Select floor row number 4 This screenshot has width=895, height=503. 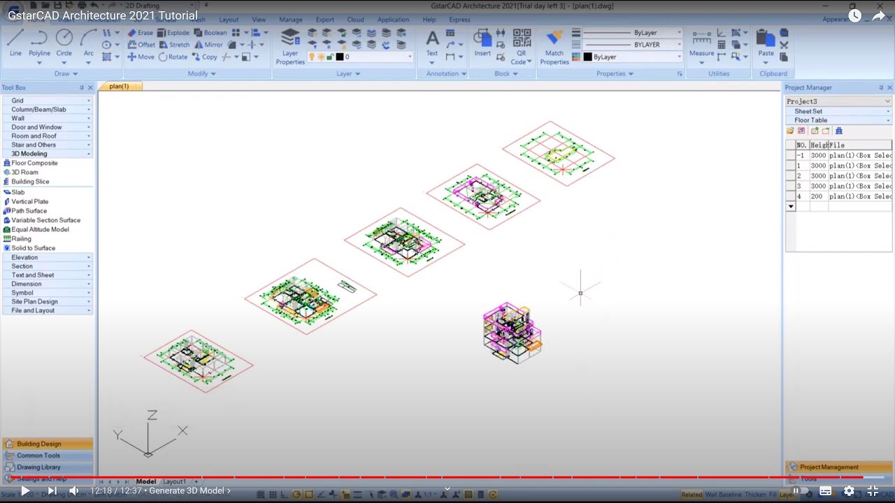pyautogui.click(x=839, y=197)
